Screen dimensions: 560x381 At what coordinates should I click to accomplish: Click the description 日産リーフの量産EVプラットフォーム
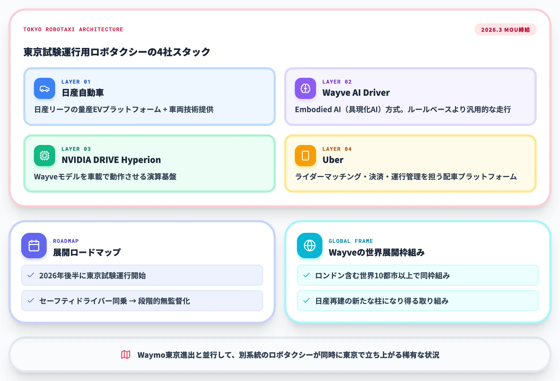point(124,109)
